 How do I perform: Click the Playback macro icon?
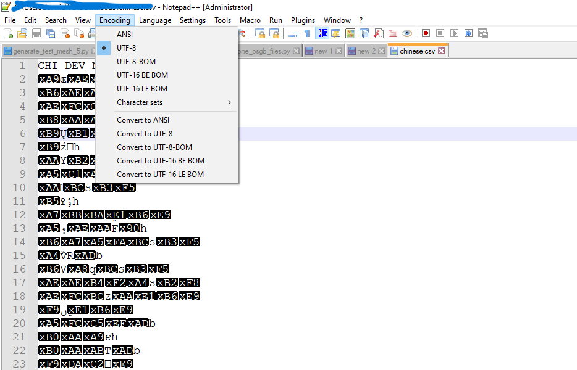455,33
